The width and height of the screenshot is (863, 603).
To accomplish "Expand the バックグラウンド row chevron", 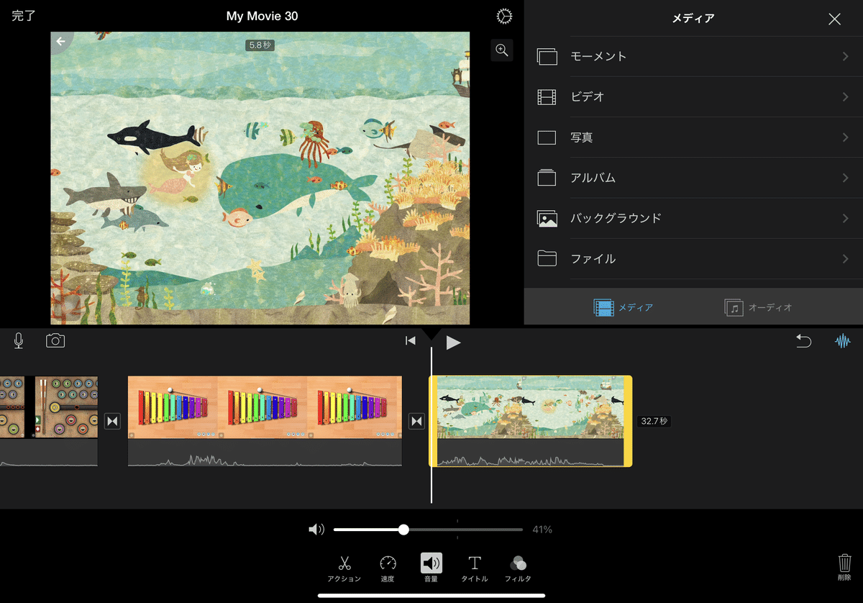I will click(x=846, y=218).
